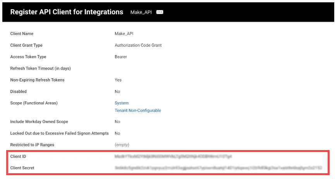Click the Locked Out value No
This screenshot has height=179, width=335.
[x=117, y=133]
